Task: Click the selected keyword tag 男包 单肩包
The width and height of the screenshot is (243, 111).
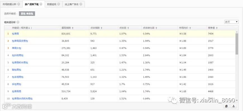Action: (27, 14)
